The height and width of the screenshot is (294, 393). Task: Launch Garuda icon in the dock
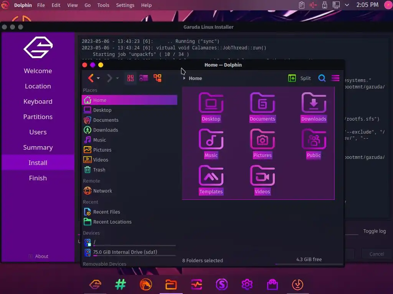coord(95,284)
